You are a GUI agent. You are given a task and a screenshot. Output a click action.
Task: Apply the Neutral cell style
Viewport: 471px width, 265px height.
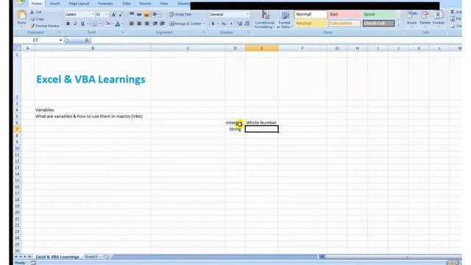[x=311, y=23]
